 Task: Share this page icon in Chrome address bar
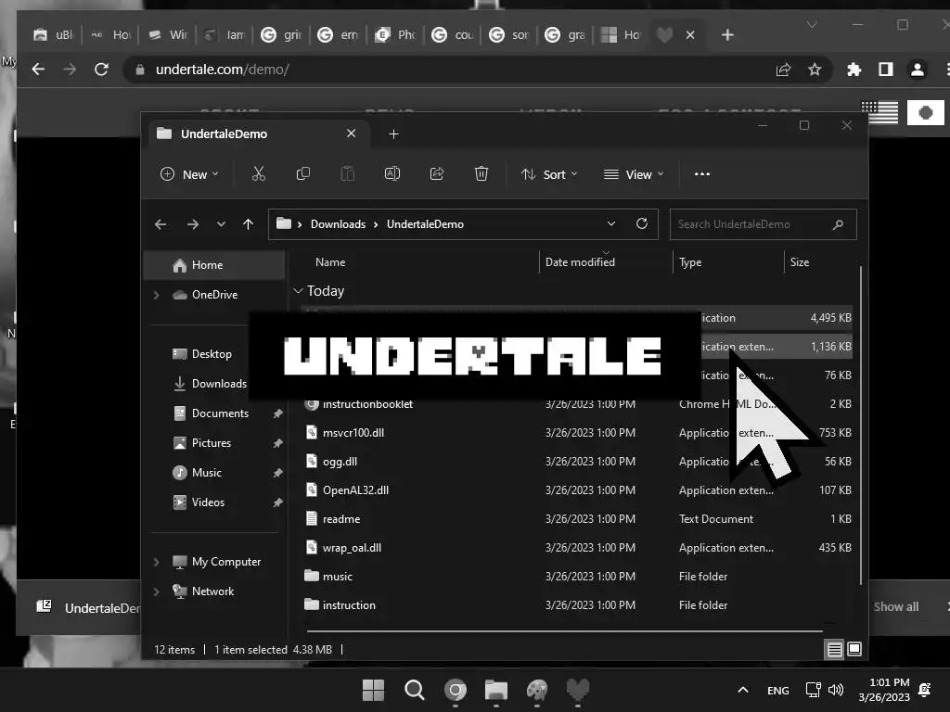(x=783, y=70)
